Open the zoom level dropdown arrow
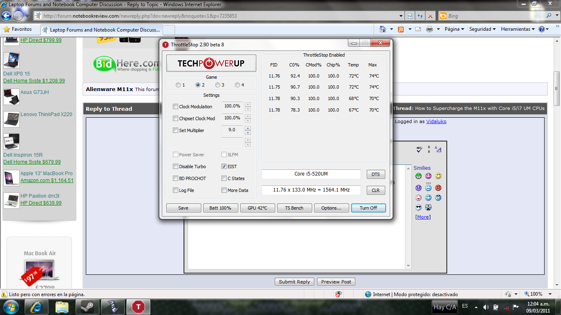 click(551, 294)
